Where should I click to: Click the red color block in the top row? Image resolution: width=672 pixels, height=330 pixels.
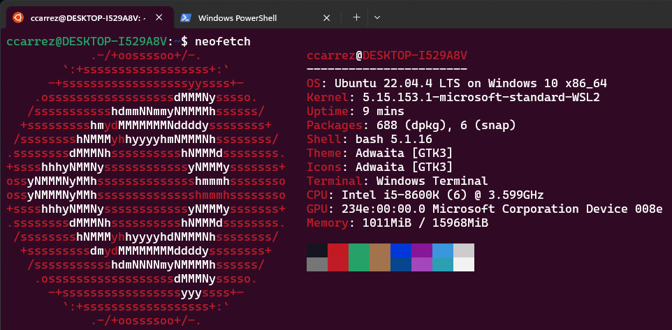(338, 250)
